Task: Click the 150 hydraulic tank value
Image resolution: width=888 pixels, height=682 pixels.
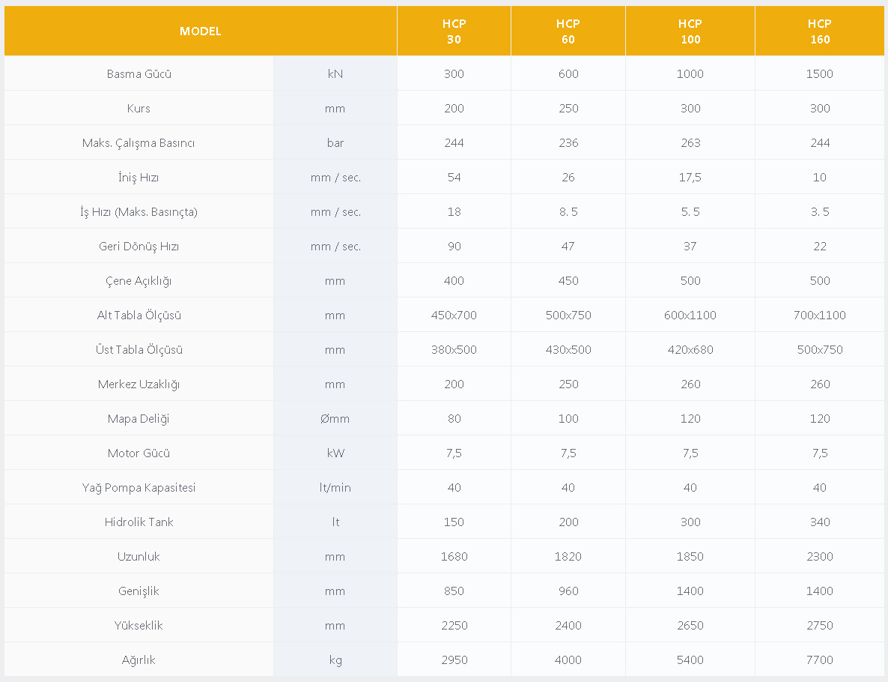Action: pos(454,522)
